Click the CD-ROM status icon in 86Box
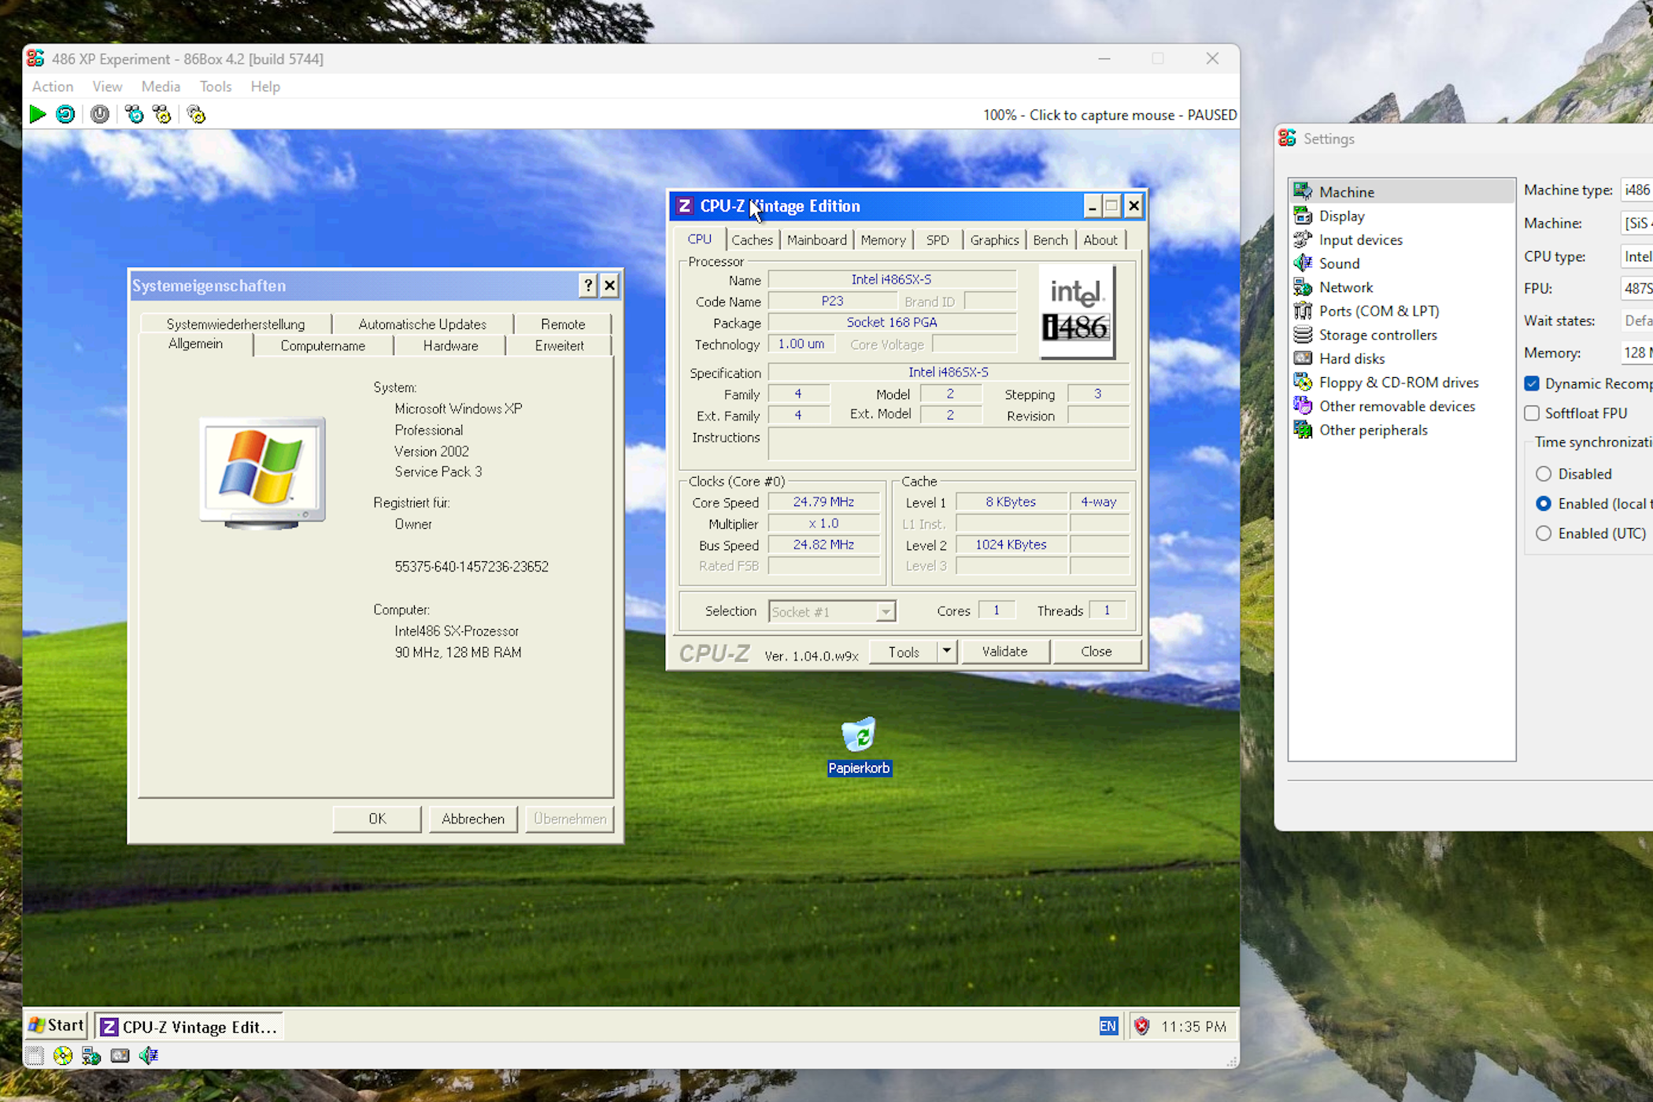 (63, 1056)
